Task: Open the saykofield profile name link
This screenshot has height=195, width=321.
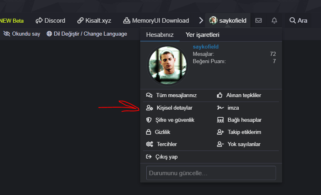Action: click(x=205, y=47)
